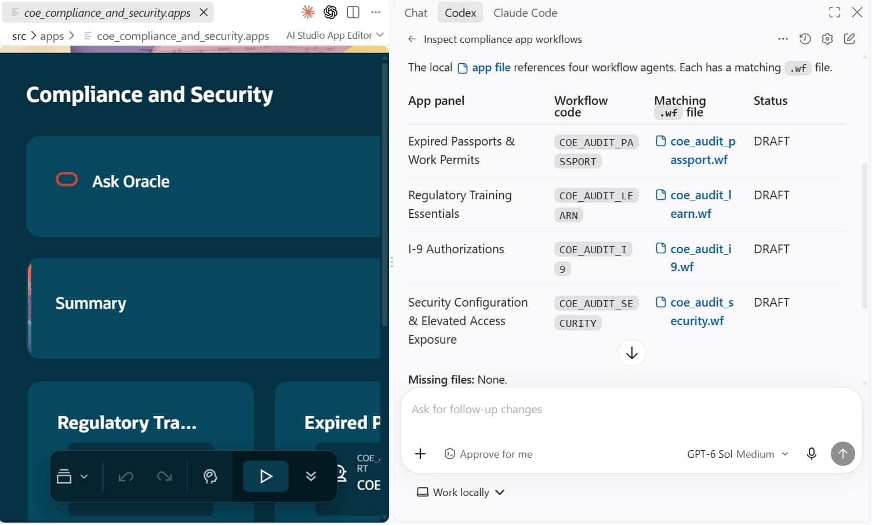The height and width of the screenshot is (525, 872).
Task: Click the microphone dictation icon
Action: point(812,454)
